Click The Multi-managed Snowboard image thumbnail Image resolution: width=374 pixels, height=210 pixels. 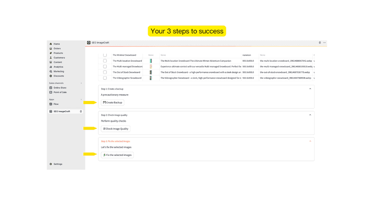[151, 67]
